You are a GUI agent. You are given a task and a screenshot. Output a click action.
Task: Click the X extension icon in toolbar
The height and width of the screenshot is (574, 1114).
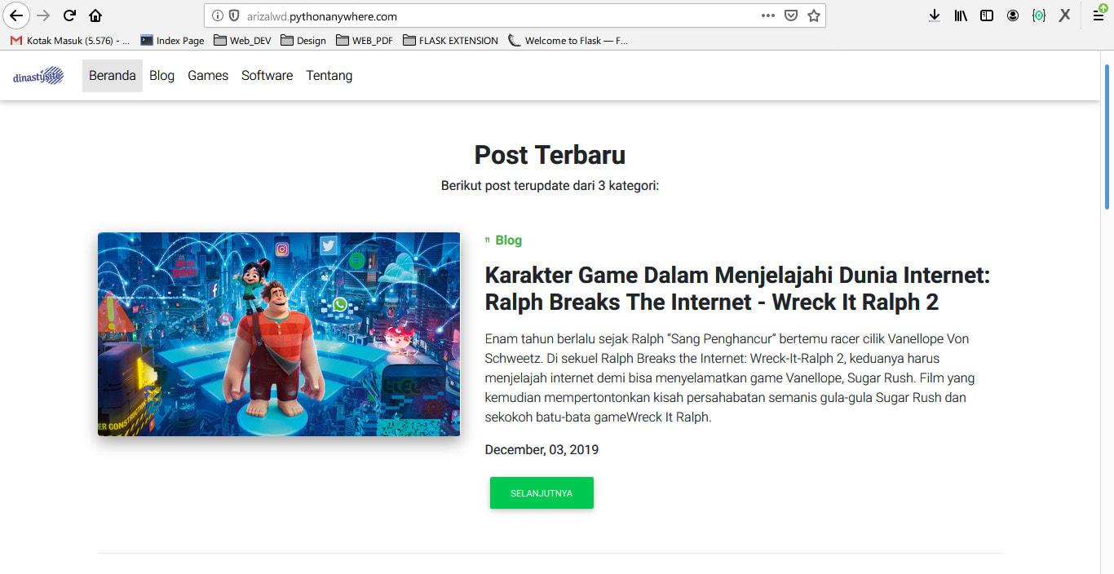[1064, 15]
